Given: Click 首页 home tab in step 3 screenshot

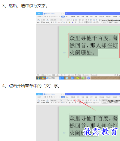Looking at the screenshot, I should click(x=39, y=14).
